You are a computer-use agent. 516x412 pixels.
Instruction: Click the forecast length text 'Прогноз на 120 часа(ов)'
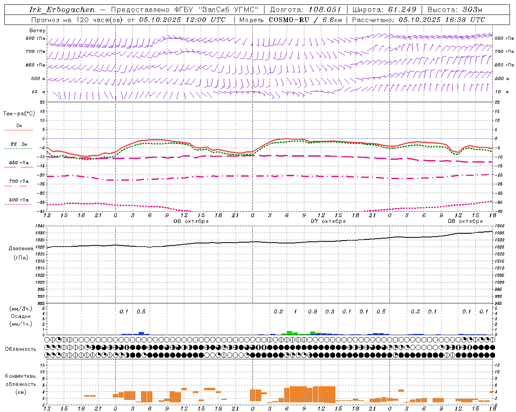77,20
